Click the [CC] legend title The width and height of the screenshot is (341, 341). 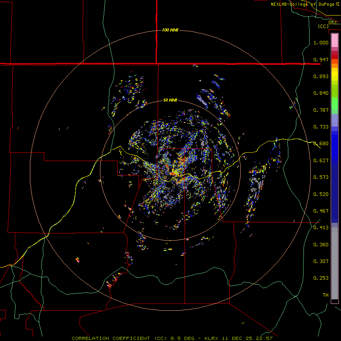[323, 26]
